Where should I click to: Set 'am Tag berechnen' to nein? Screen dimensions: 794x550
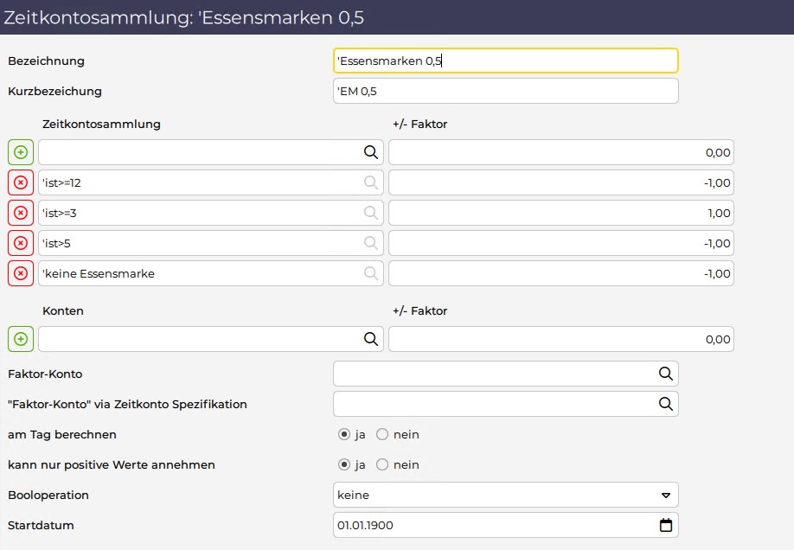coord(382,434)
